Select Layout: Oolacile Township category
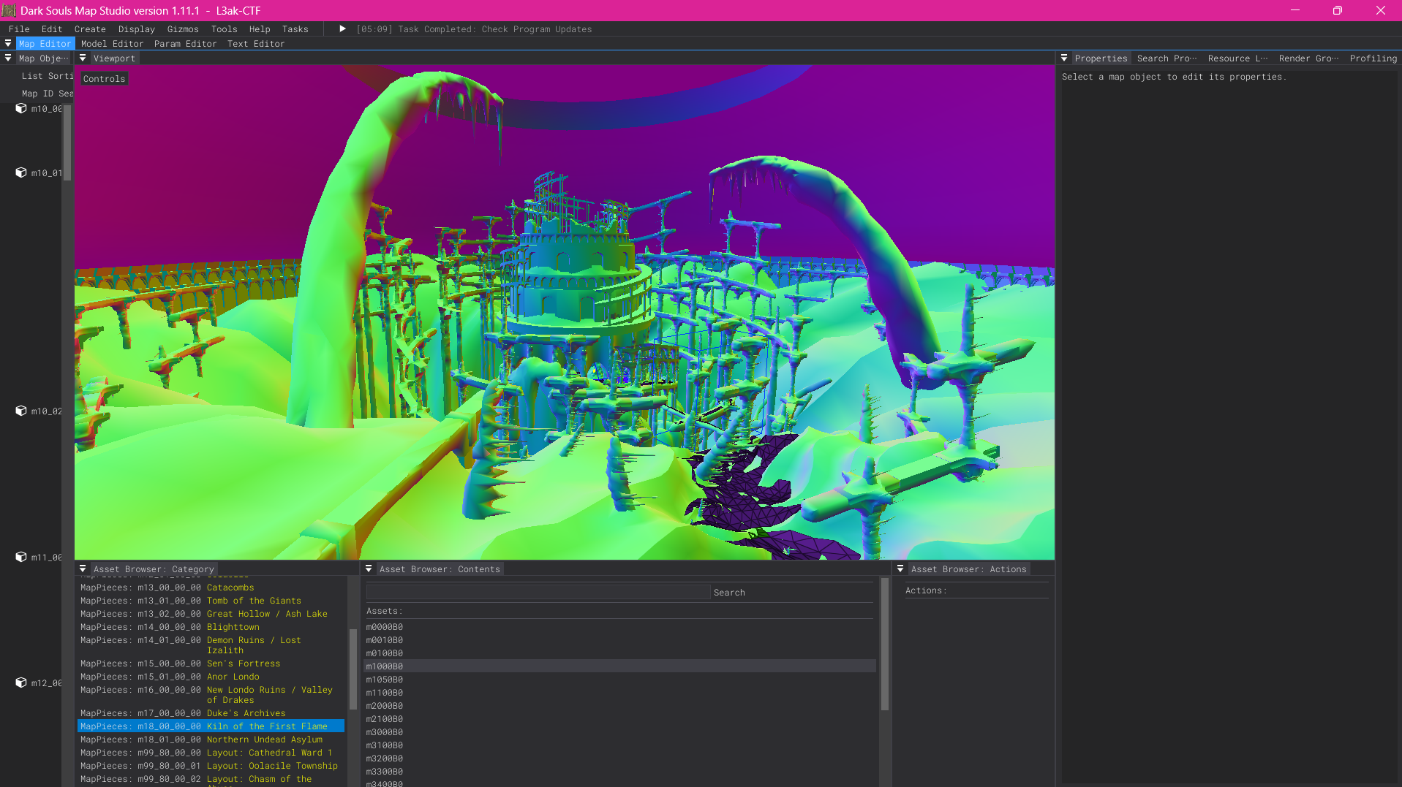The image size is (1402, 787). pos(211,766)
